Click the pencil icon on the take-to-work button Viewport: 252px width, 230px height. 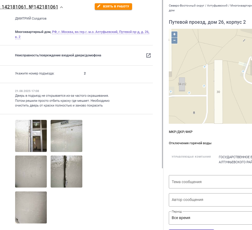pos(99,6)
